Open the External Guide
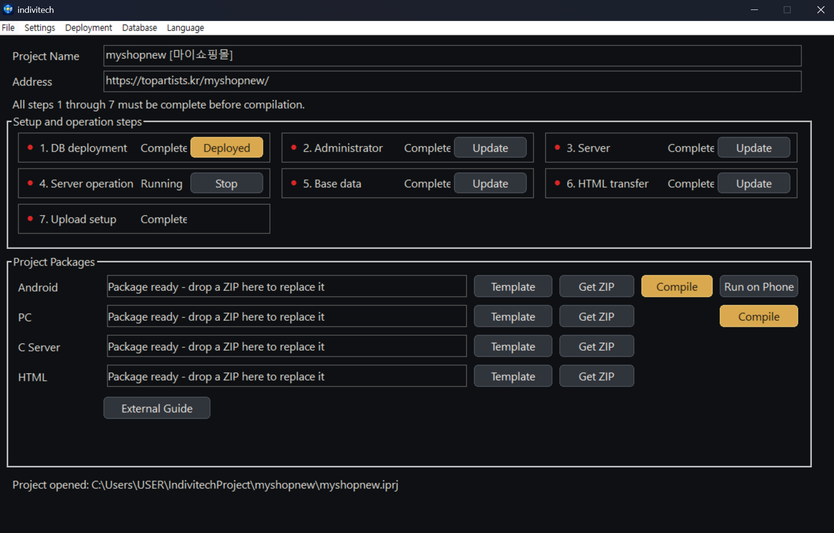This screenshot has height=533, width=834. point(157,408)
